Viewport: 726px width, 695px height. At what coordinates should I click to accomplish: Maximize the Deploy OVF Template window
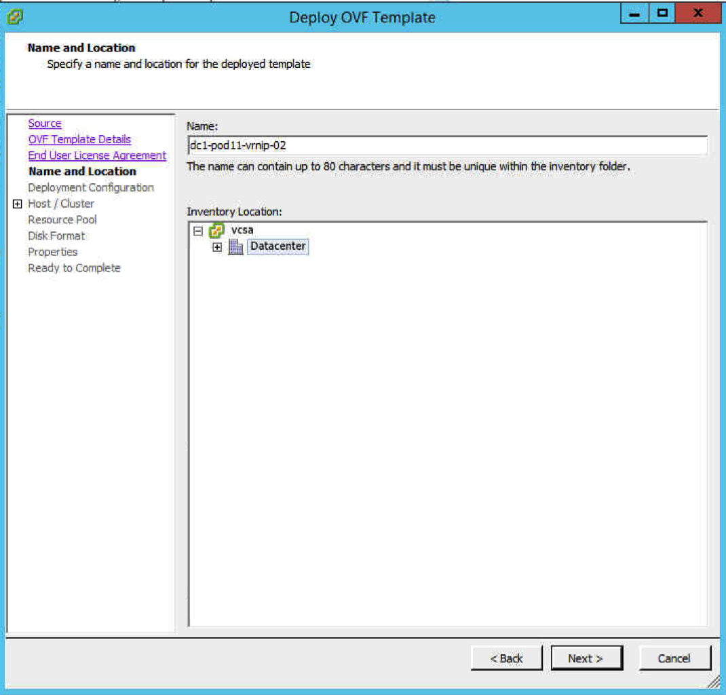(x=663, y=14)
